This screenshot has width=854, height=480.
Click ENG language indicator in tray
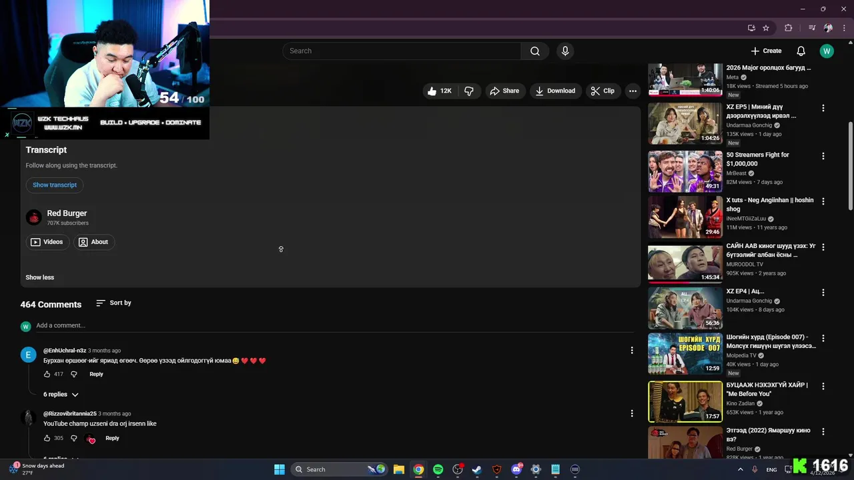coord(771,469)
